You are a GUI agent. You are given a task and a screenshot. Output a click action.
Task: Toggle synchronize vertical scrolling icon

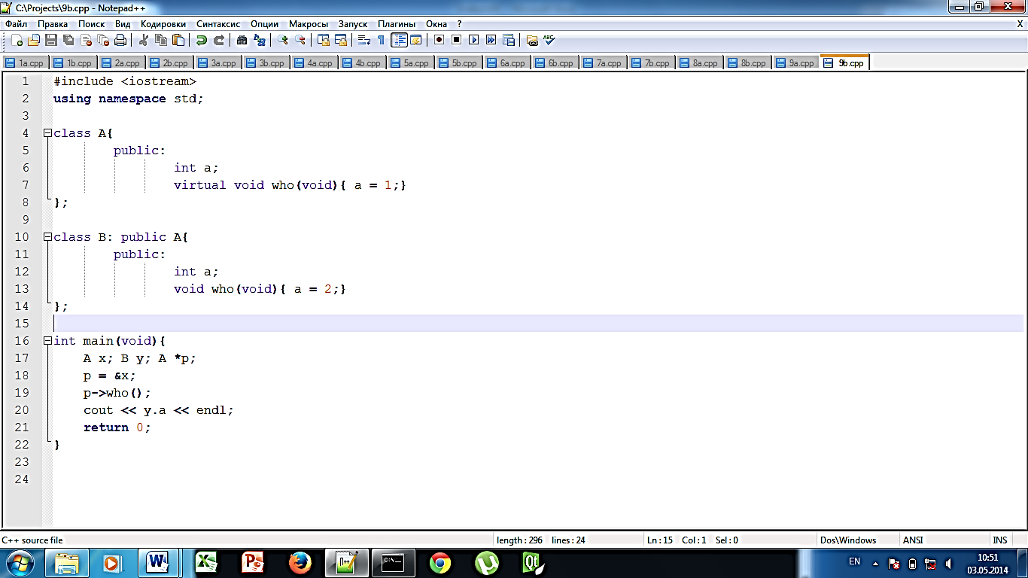tap(324, 40)
